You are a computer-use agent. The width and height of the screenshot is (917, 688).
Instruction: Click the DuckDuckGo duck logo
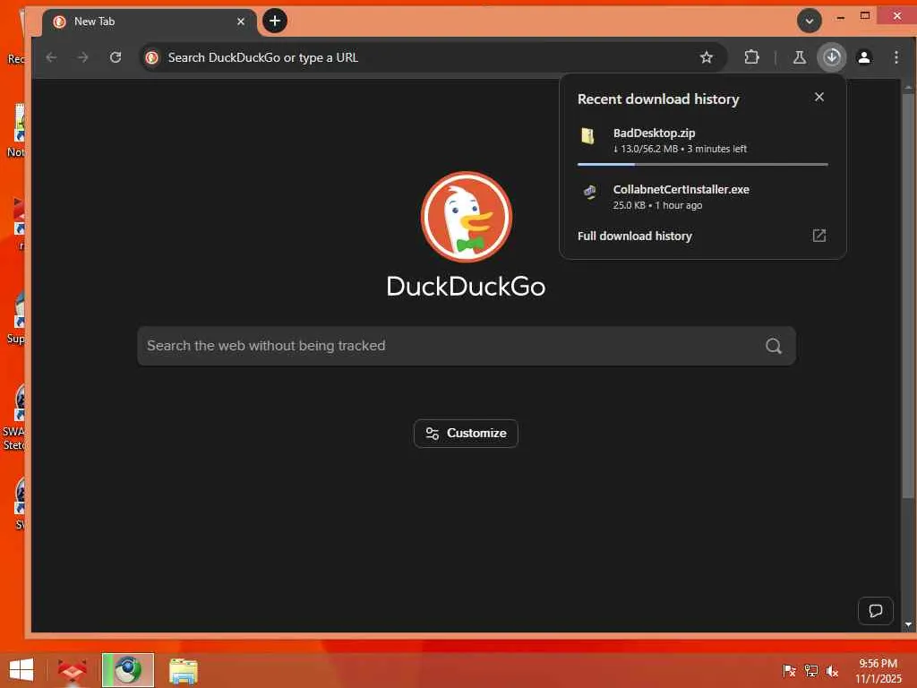pos(466,217)
